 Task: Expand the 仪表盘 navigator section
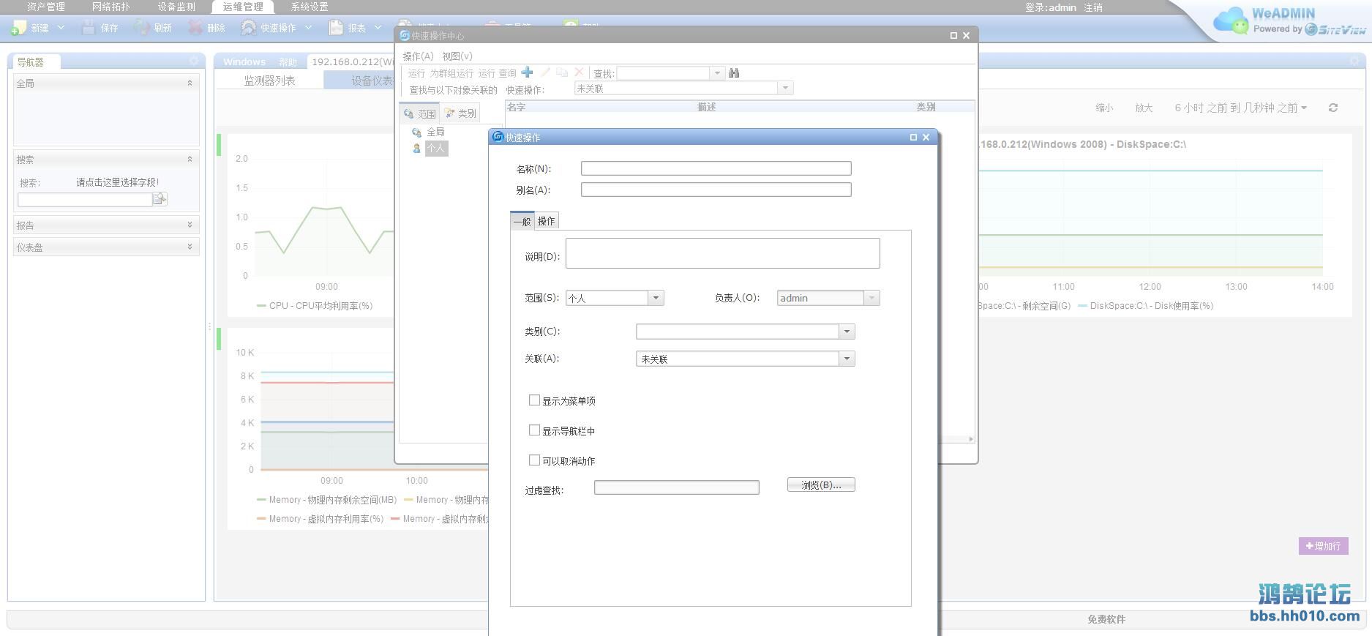pos(190,247)
